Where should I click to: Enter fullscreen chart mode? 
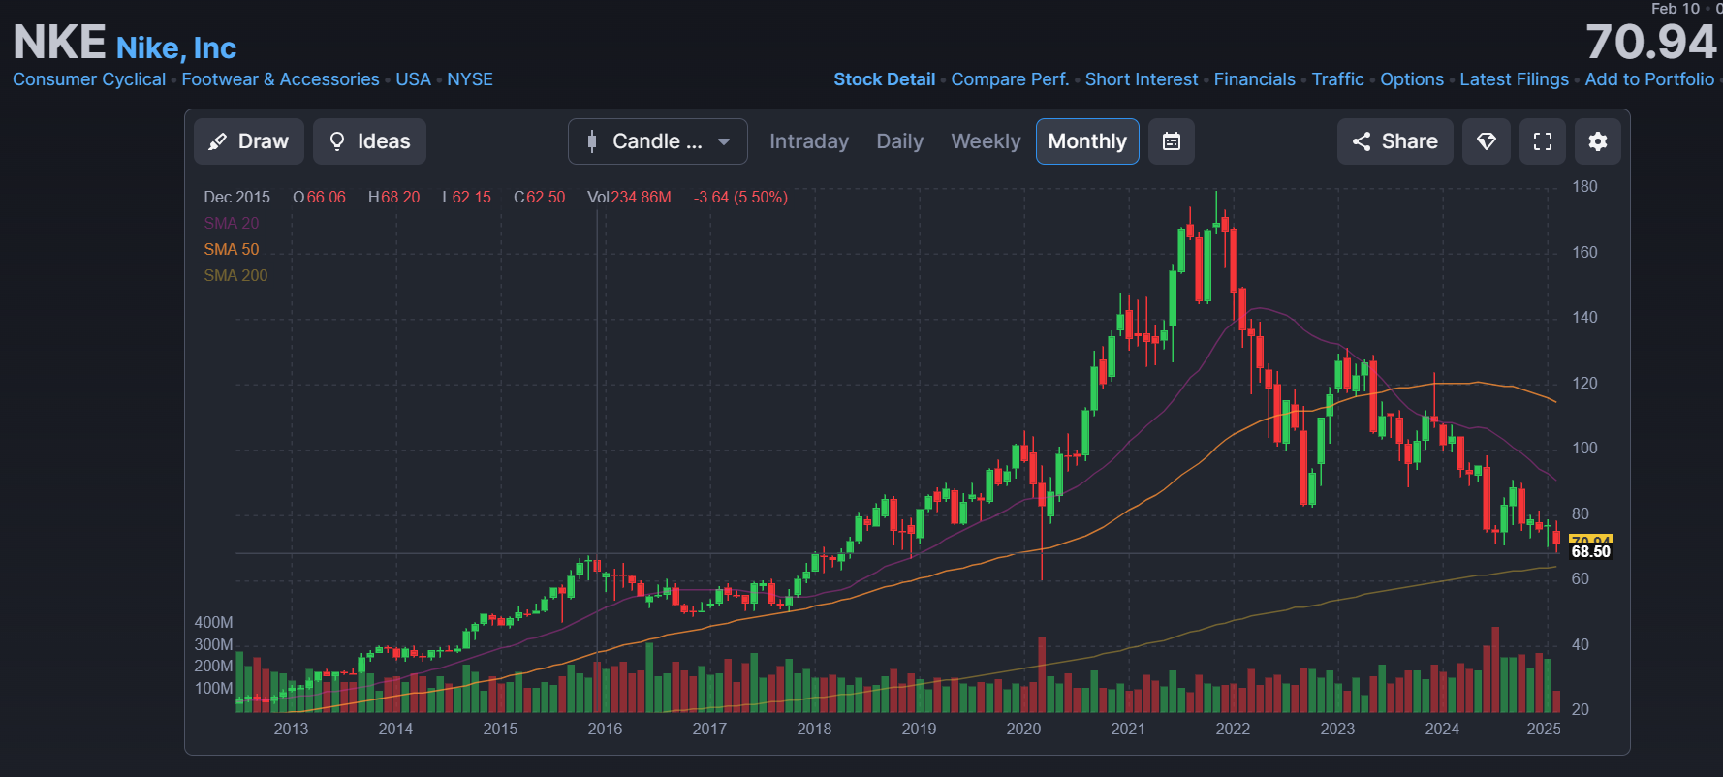click(1543, 141)
